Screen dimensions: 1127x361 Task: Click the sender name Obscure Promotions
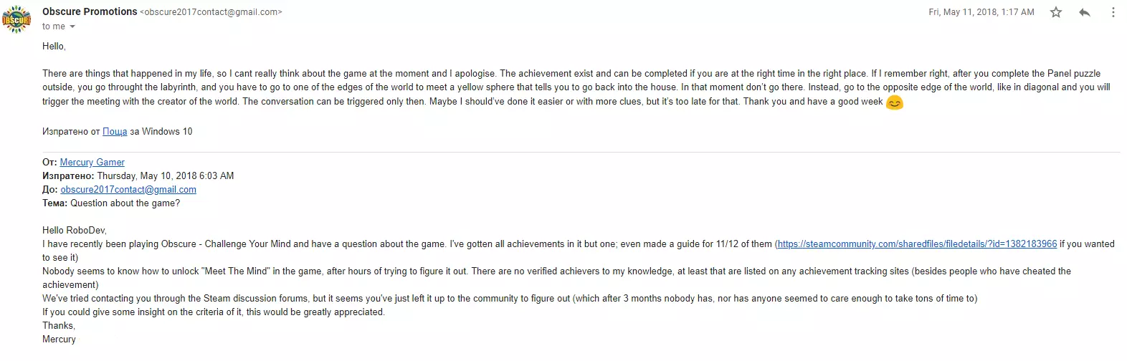(x=90, y=11)
